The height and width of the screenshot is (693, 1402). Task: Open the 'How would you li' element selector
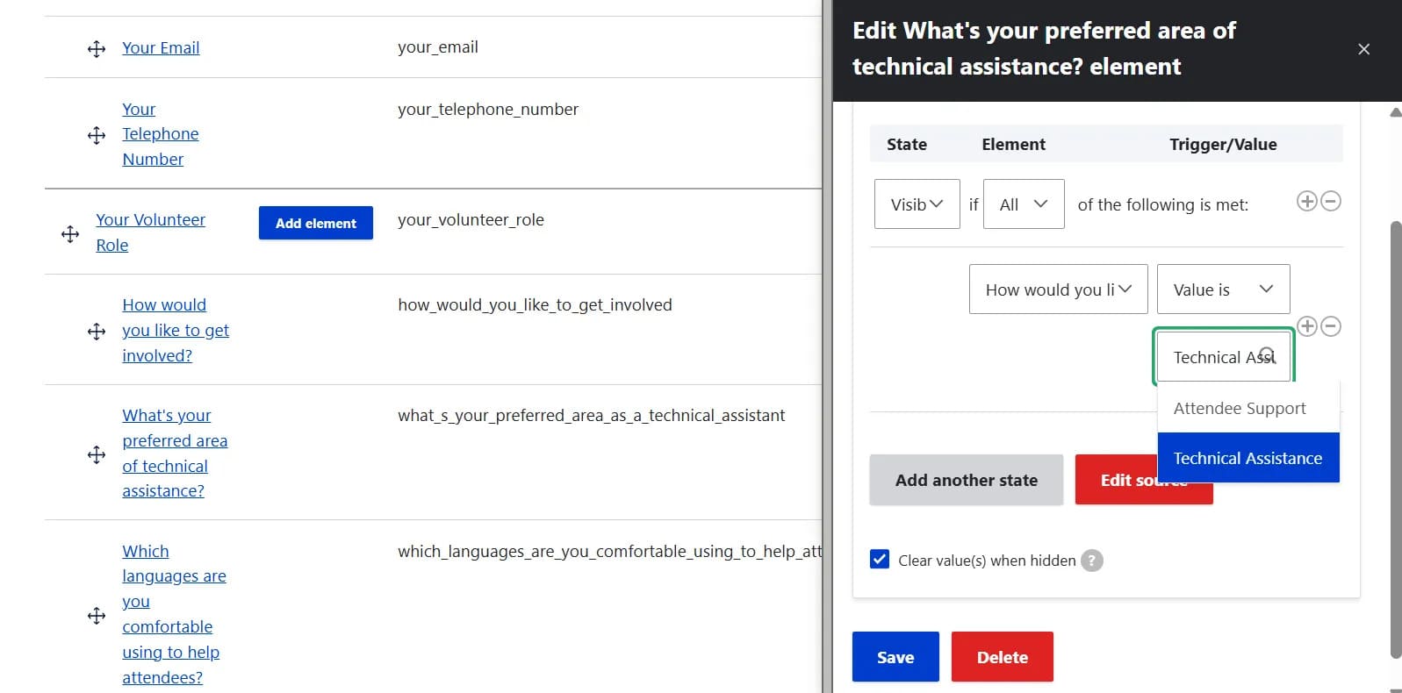1058,289
